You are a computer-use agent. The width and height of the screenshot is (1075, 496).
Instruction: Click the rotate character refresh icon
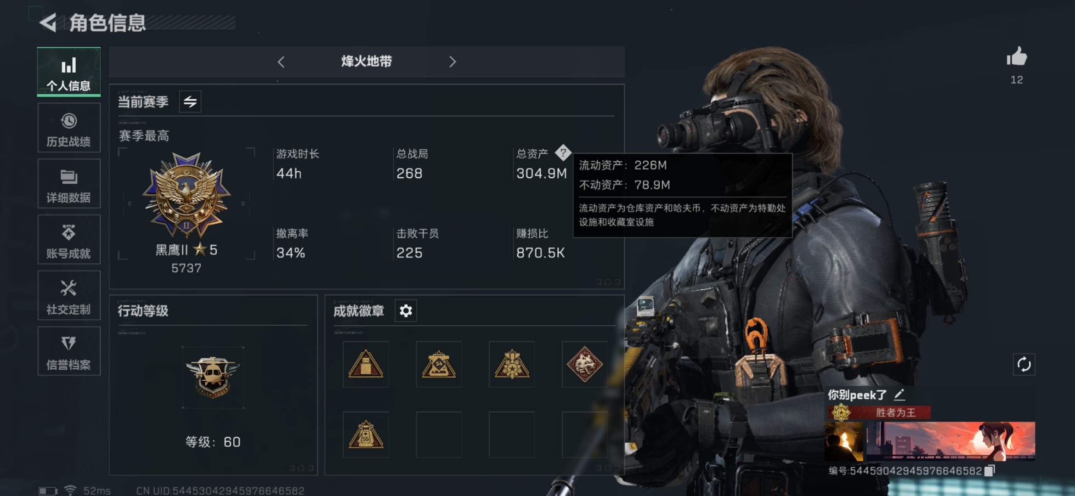point(1024,365)
